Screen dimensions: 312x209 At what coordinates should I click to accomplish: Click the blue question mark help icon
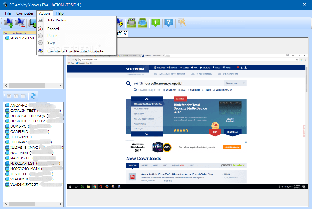click(x=168, y=23)
